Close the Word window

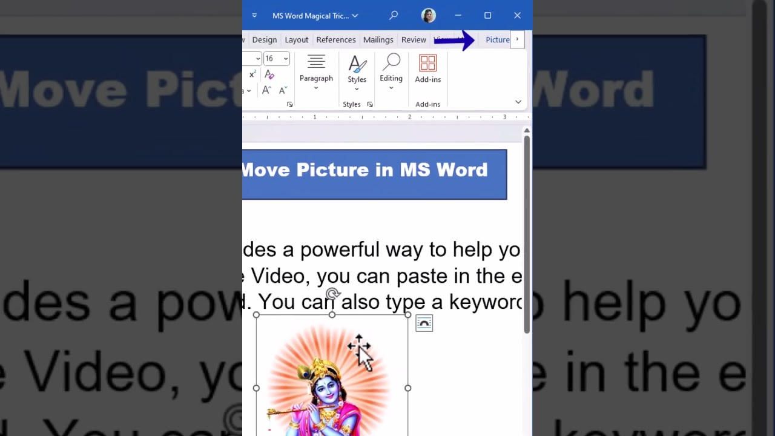(517, 15)
